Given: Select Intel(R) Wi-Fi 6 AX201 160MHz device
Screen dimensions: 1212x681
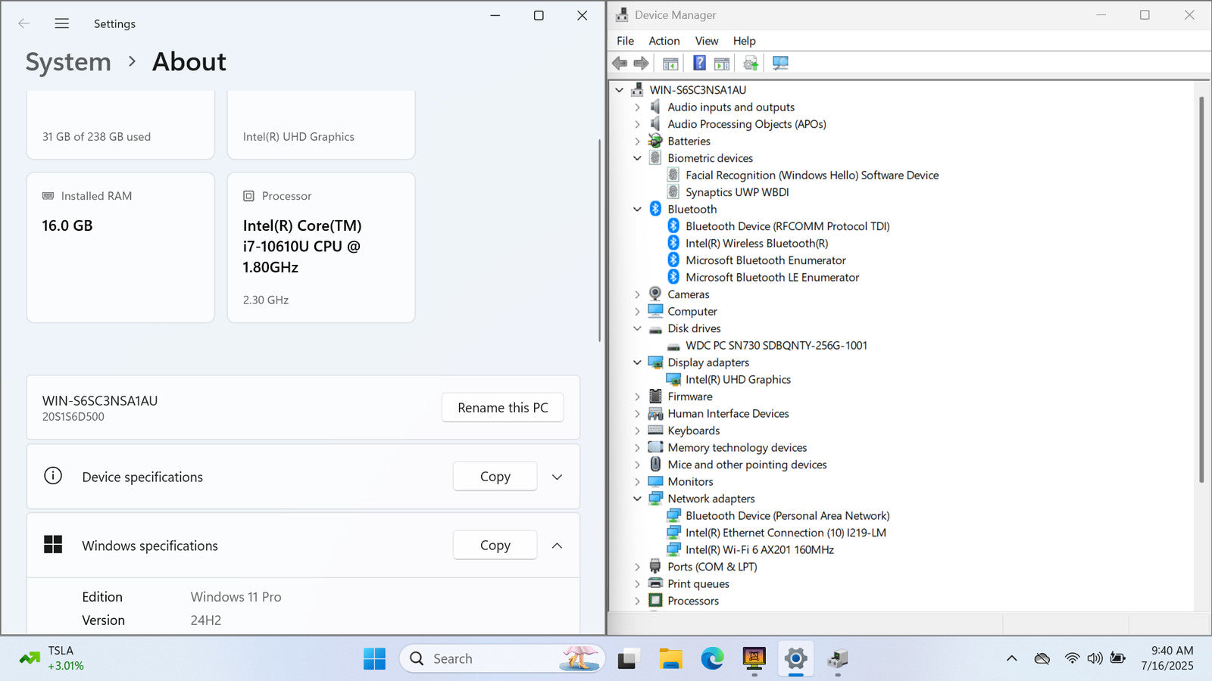Looking at the screenshot, I should click(759, 550).
